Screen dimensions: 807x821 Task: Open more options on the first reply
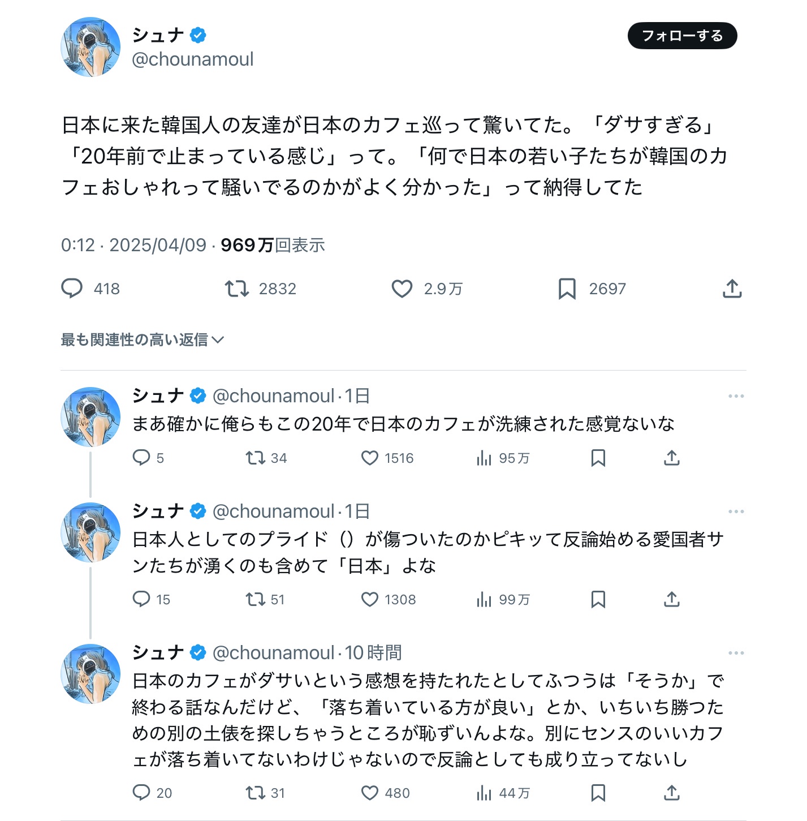pos(736,396)
